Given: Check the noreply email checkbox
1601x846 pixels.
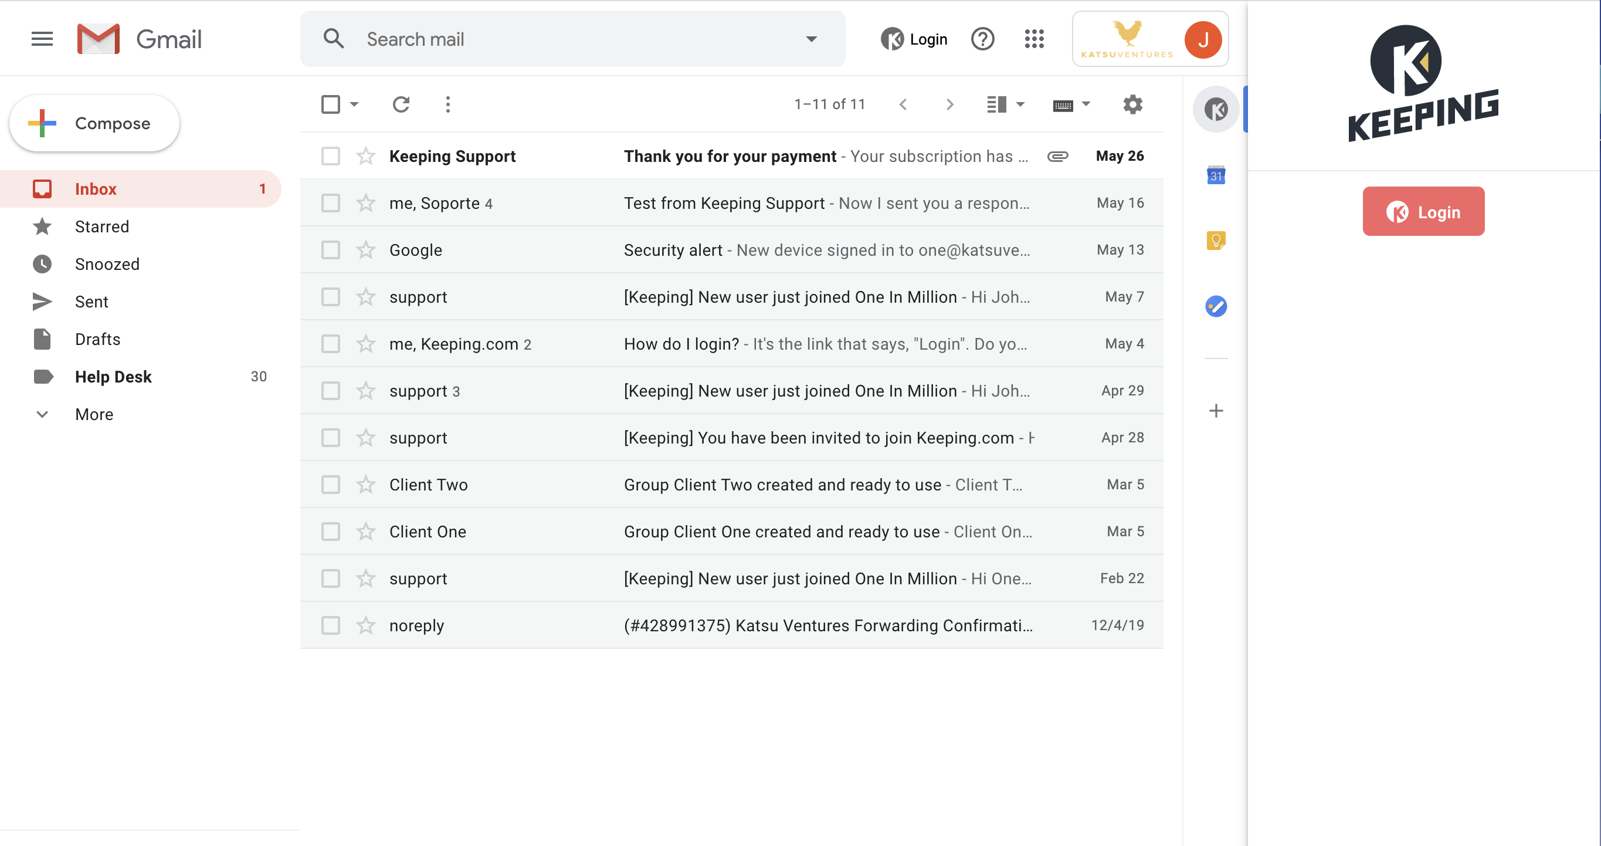Looking at the screenshot, I should tap(331, 625).
